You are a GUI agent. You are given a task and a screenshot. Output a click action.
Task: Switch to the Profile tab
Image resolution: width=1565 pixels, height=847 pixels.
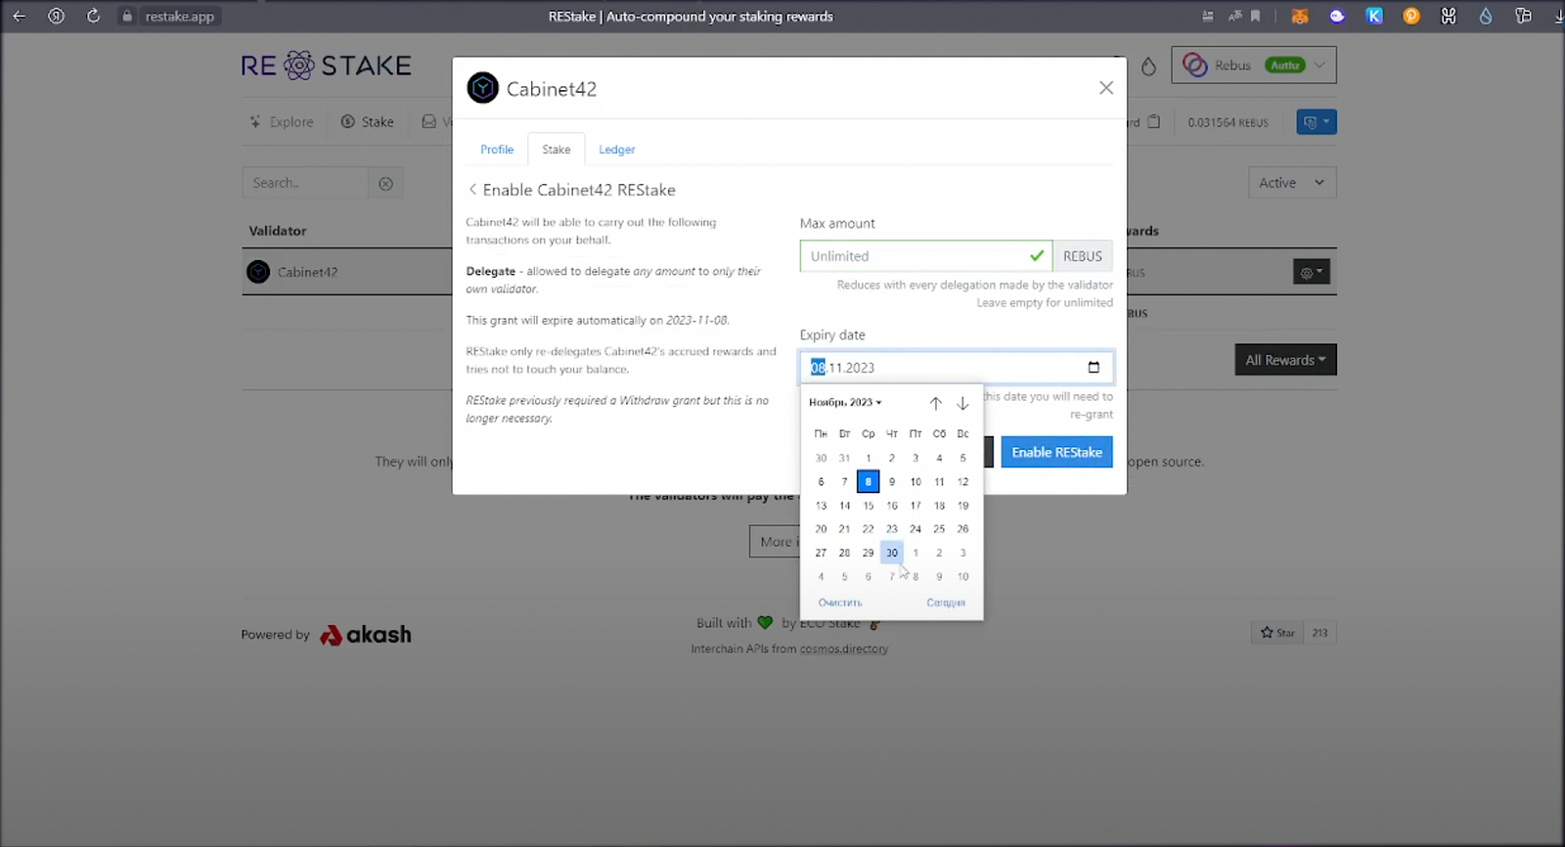point(497,150)
